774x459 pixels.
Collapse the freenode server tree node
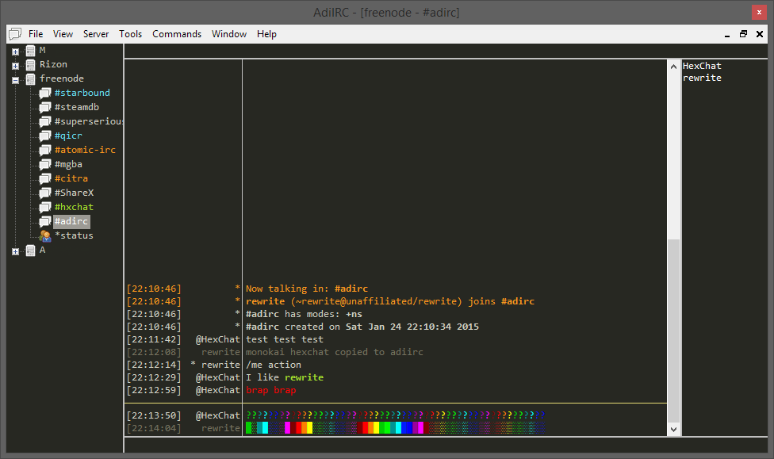point(15,79)
